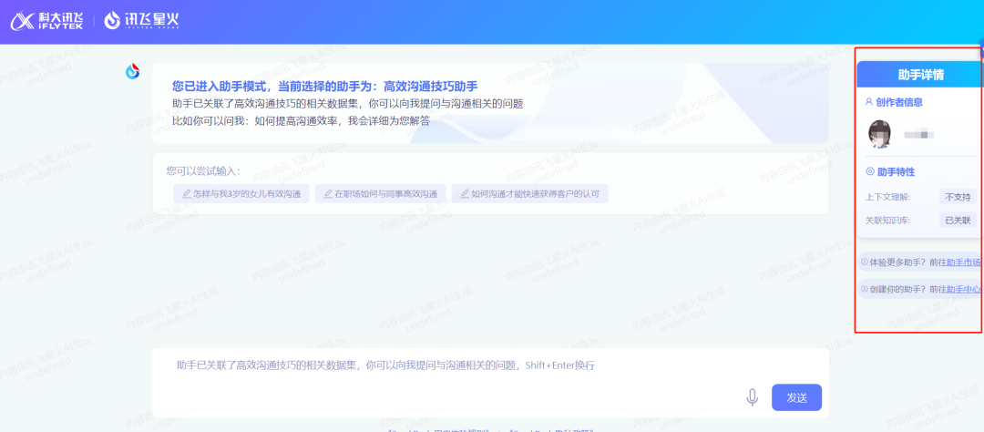Click the 创作者信息 heading text
984x432 pixels.
click(x=899, y=102)
